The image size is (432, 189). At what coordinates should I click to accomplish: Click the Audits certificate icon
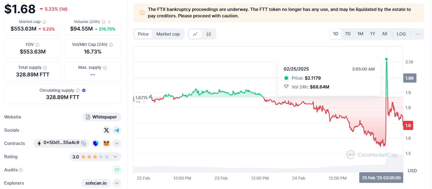coord(117,170)
